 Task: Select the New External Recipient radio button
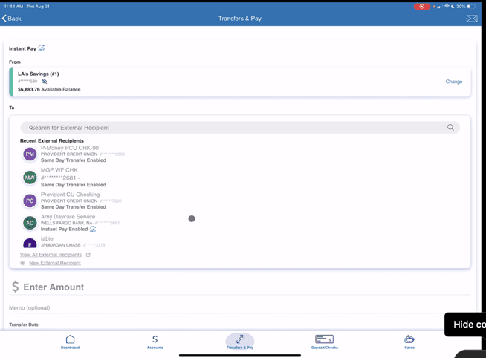23,263
